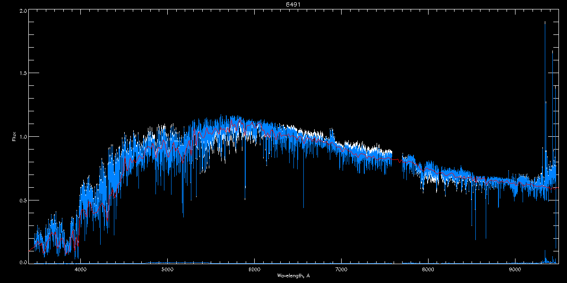Click the bottom of the absorption line near 6560
The width and height of the screenshot is (567, 283).
303,207
